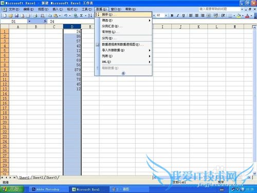257x193 pixels.
Task: Switch to the Sheet2 tab
Action: (x=38, y=178)
